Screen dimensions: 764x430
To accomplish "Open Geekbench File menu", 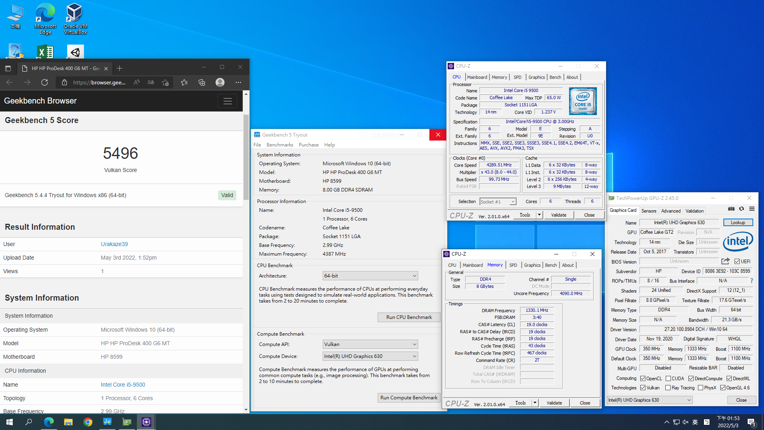I will click(x=257, y=145).
